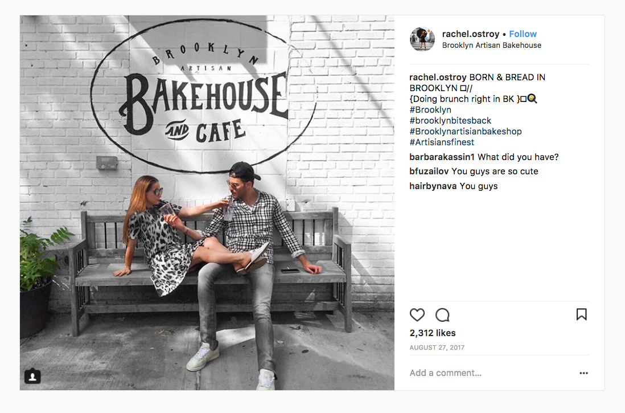Click the comment speech bubble icon
This screenshot has width=625, height=413.
[x=442, y=315]
